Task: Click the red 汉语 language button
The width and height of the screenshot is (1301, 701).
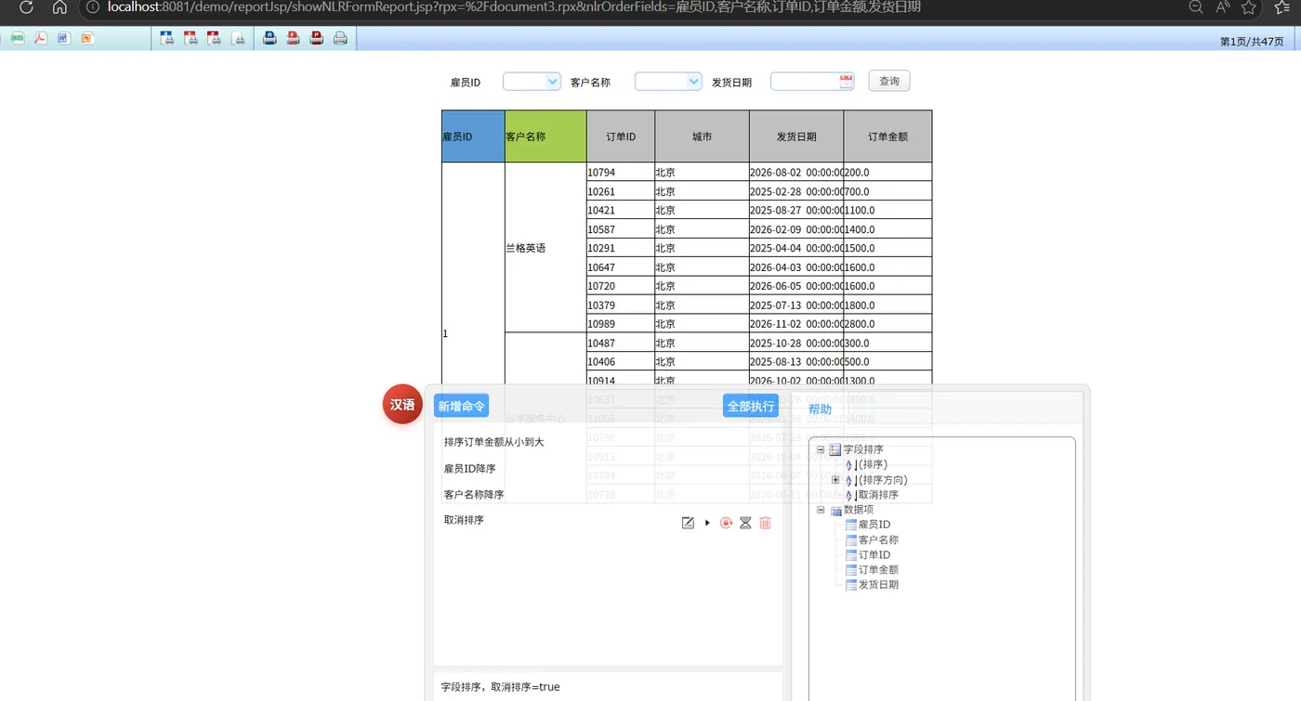Action: pyautogui.click(x=402, y=404)
